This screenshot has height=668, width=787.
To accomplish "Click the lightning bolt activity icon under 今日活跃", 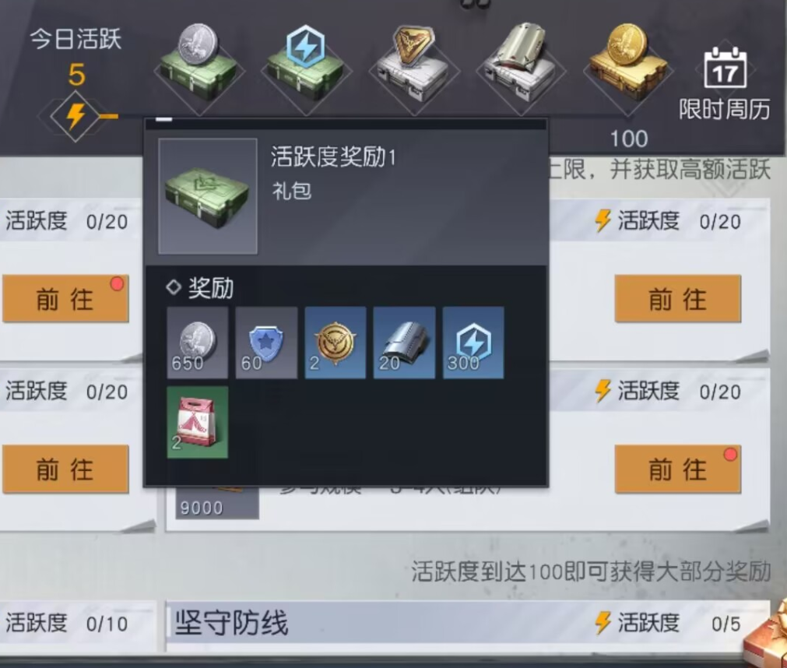I will click(76, 117).
